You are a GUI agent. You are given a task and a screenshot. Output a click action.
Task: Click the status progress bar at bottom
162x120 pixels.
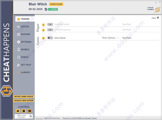pos(39,118)
